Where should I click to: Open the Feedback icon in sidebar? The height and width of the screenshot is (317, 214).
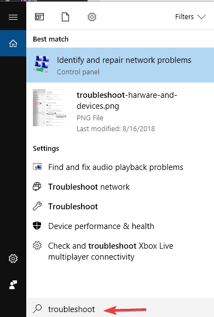coord(13,285)
